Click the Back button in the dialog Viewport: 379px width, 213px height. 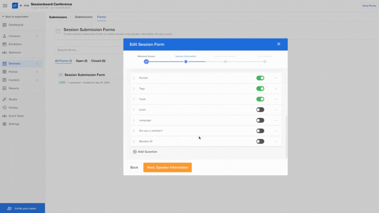134,167
